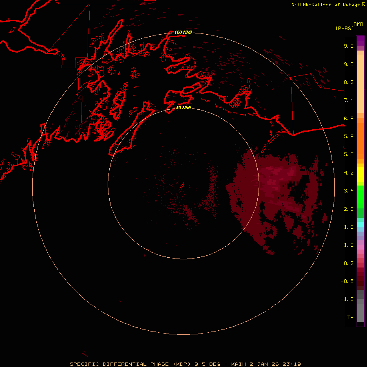Click the DKD unit label above the color scale
The height and width of the screenshot is (367, 367).
358,24
